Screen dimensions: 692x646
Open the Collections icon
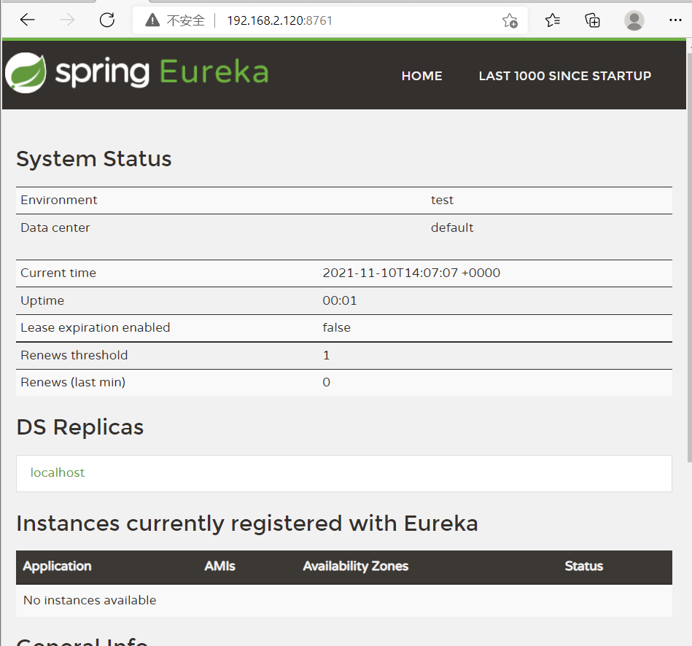592,20
